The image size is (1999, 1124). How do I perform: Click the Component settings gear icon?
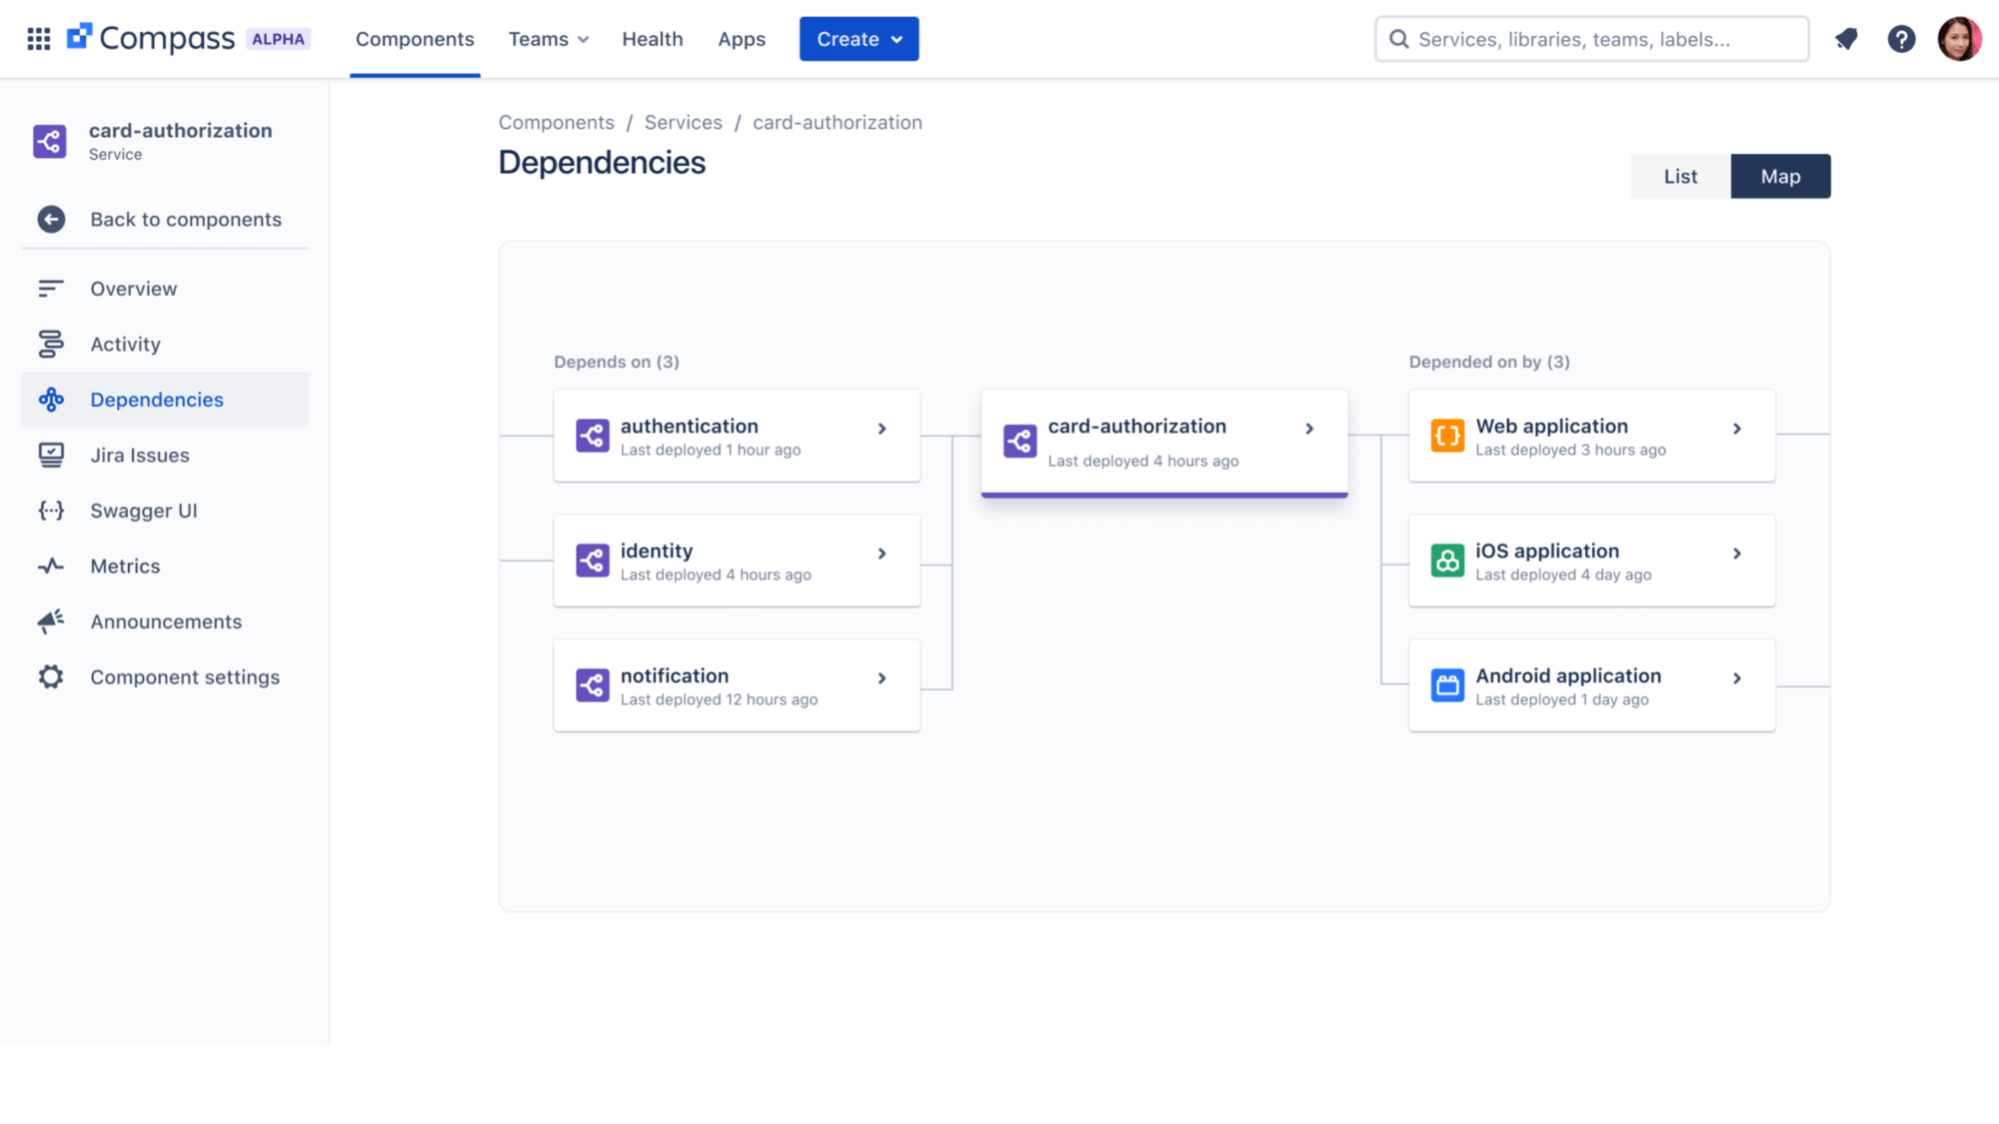[x=51, y=677]
